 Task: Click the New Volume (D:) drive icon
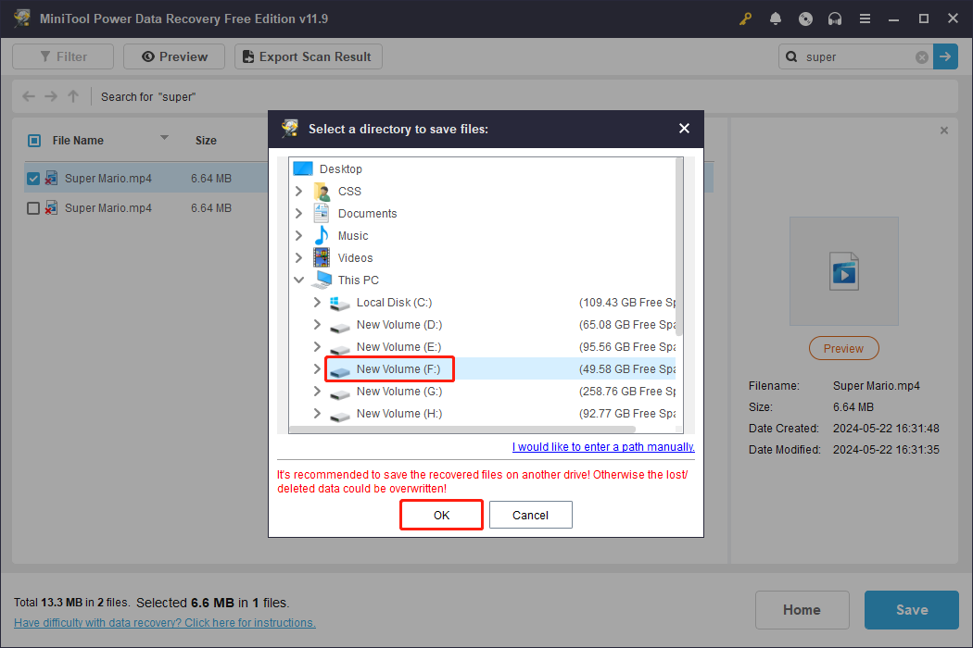339,326
